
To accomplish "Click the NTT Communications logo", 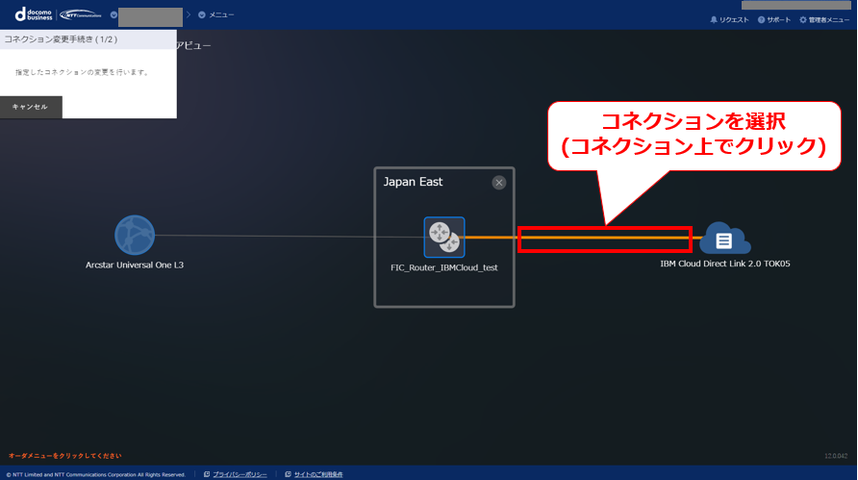I will coord(81,14).
